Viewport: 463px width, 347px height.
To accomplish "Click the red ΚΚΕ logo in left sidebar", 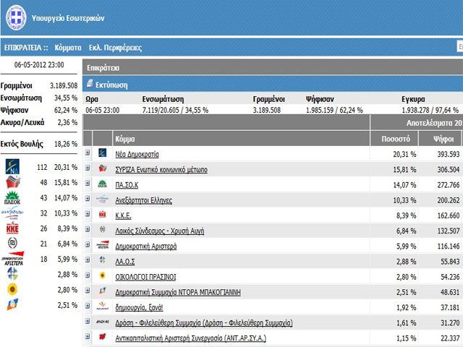I will (x=14, y=229).
